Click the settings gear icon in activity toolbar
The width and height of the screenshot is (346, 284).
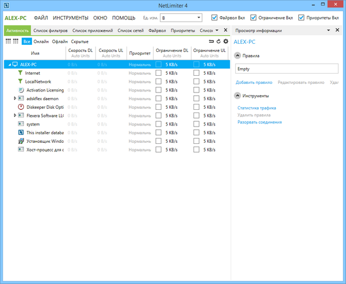click(x=226, y=41)
